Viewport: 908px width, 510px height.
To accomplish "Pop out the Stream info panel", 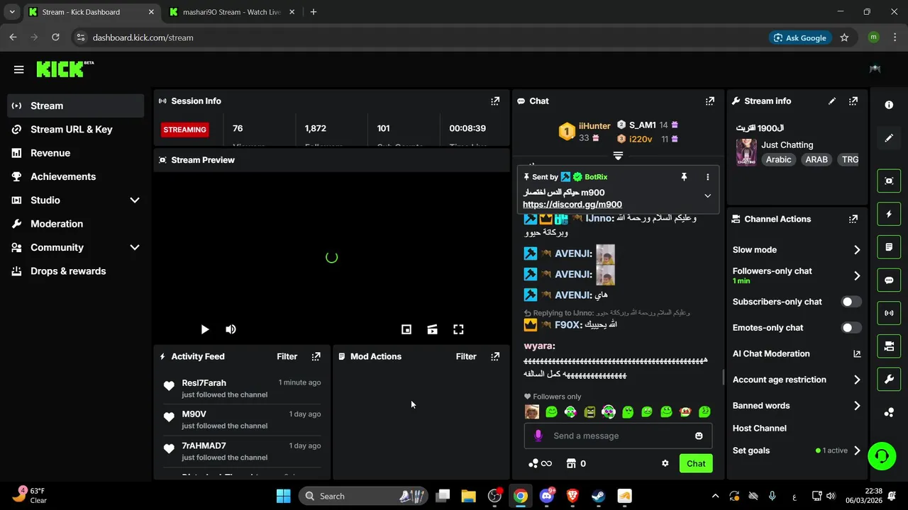I will (853, 101).
